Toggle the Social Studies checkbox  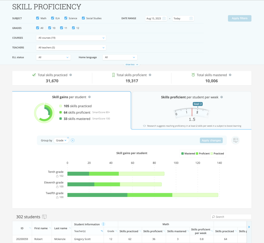84,18
